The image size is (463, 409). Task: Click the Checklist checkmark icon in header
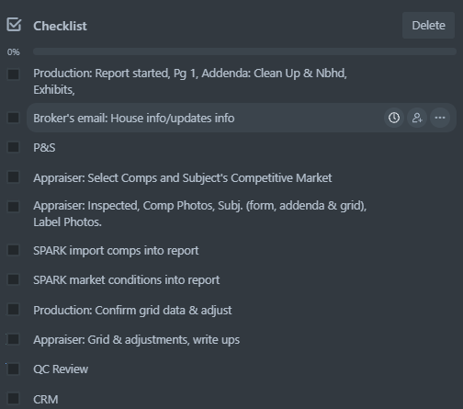click(x=14, y=25)
